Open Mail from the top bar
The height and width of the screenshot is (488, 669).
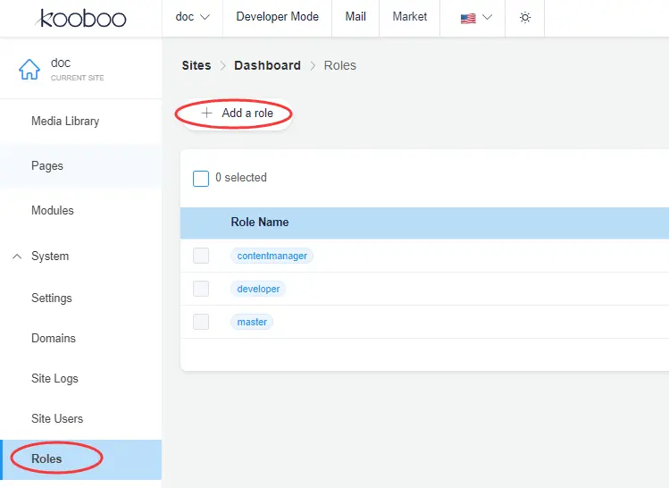355,17
